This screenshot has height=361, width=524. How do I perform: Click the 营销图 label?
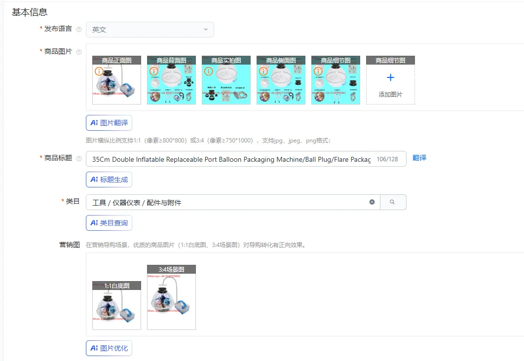click(x=70, y=245)
